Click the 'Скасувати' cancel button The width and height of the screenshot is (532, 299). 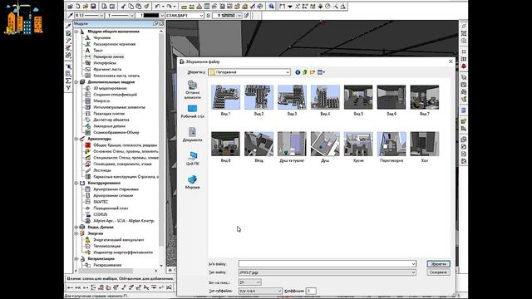click(438, 272)
